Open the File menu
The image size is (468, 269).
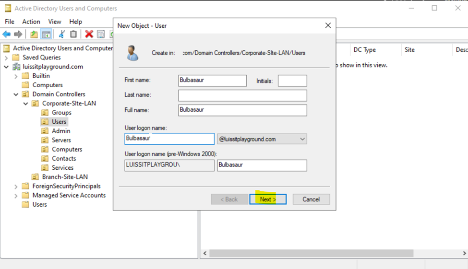point(10,22)
